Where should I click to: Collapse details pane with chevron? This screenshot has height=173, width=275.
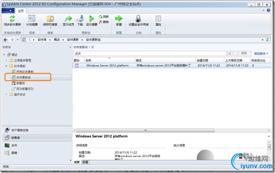(269, 136)
